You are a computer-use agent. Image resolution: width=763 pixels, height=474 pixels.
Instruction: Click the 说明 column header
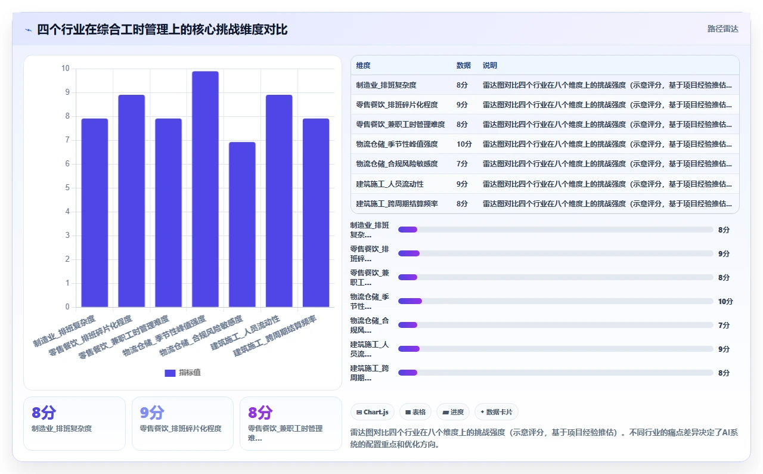coord(490,66)
